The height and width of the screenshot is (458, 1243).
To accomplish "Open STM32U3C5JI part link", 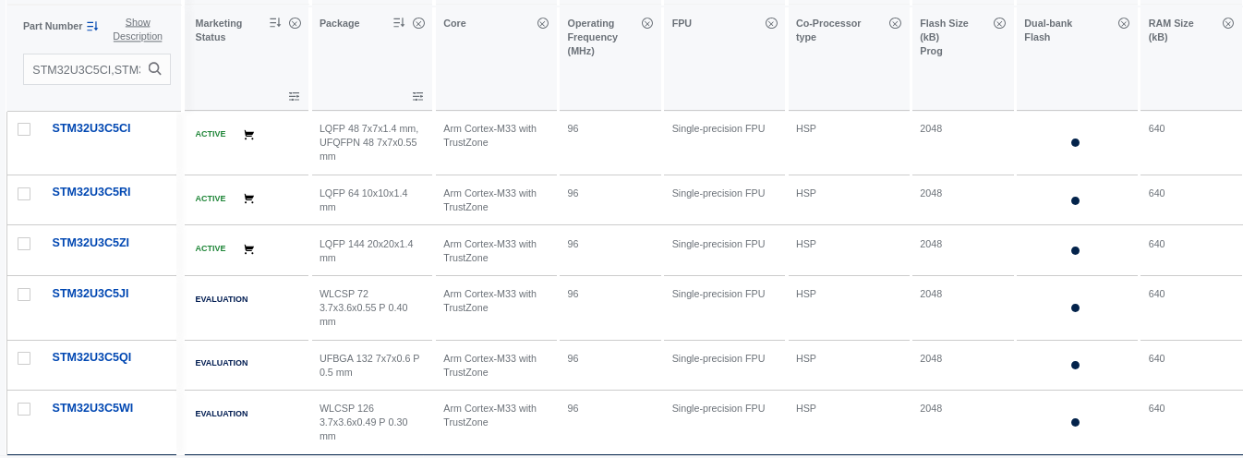I will point(91,293).
